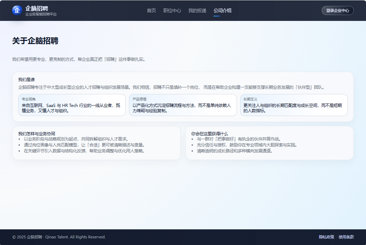Select the 产品思维 info card
The height and width of the screenshot is (245, 366).
[182, 105]
